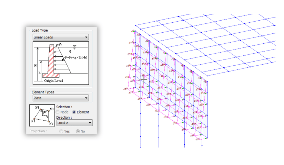284x165 pixels.
Task: Click node N1 in the plate diagram
Action: point(35,119)
